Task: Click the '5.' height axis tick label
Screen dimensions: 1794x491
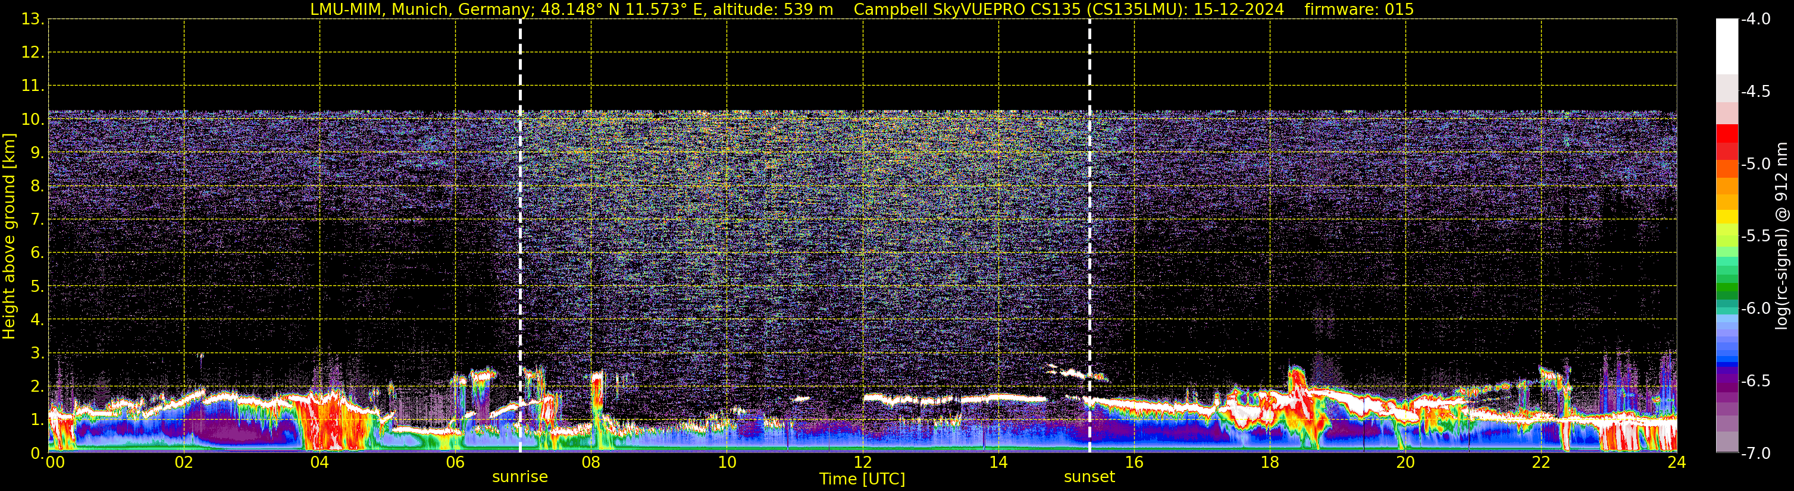Action: pyautogui.click(x=36, y=287)
